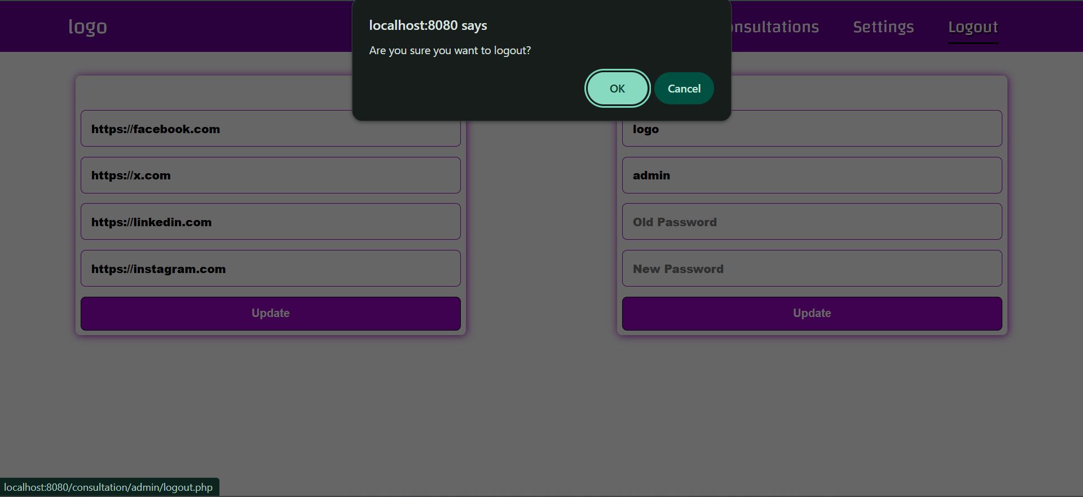This screenshot has height=497, width=1083.
Task: Cancel the logout dialog
Action: click(684, 89)
